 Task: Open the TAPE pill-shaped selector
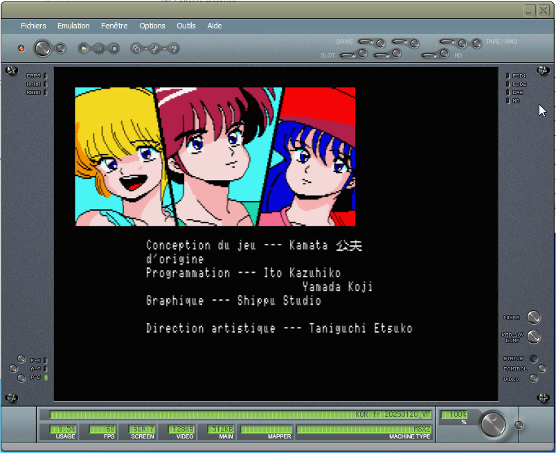[447, 42]
